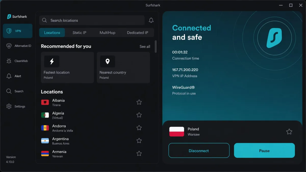
Task: Click the VPN IP address 167.71.200.220
Action: pos(185,70)
